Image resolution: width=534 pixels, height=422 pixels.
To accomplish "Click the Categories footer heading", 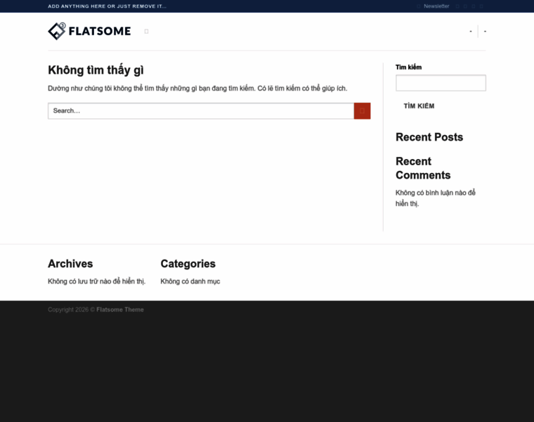I will pyautogui.click(x=188, y=264).
